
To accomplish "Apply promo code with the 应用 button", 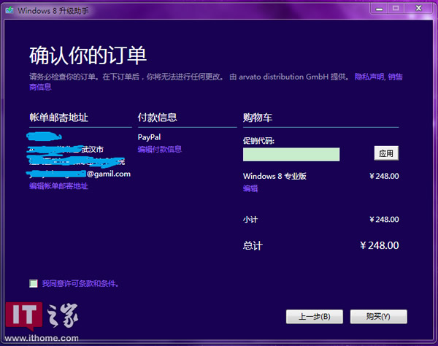I will point(386,153).
